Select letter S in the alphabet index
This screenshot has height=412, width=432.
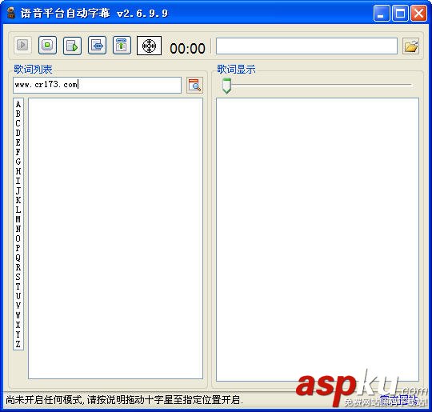[x=18, y=277]
